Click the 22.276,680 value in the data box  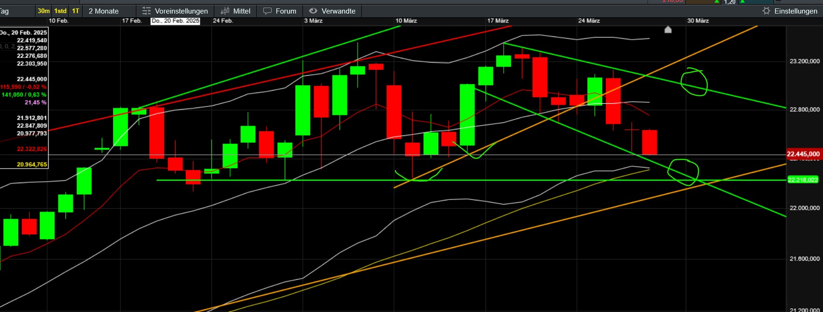point(32,56)
